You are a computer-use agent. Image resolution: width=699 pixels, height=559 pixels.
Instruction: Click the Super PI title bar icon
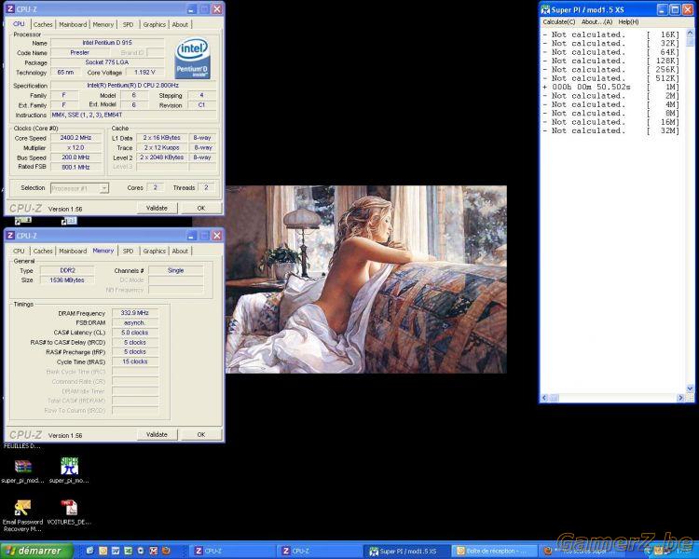[545, 9]
